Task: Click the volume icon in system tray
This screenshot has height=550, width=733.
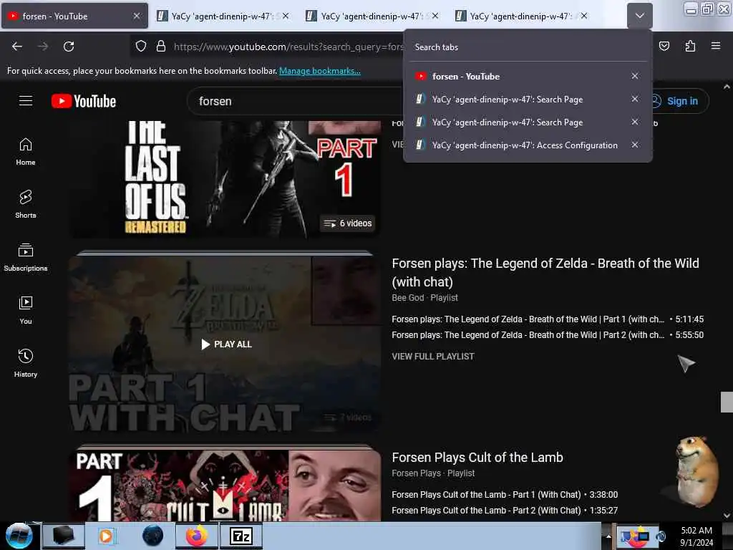Action: click(661, 536)
